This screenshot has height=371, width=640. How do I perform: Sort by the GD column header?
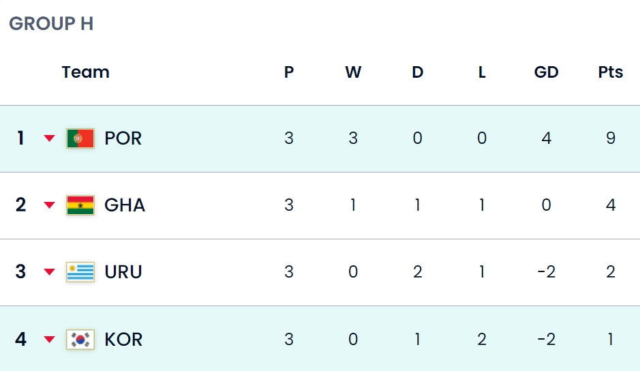(x=546, y=72)
